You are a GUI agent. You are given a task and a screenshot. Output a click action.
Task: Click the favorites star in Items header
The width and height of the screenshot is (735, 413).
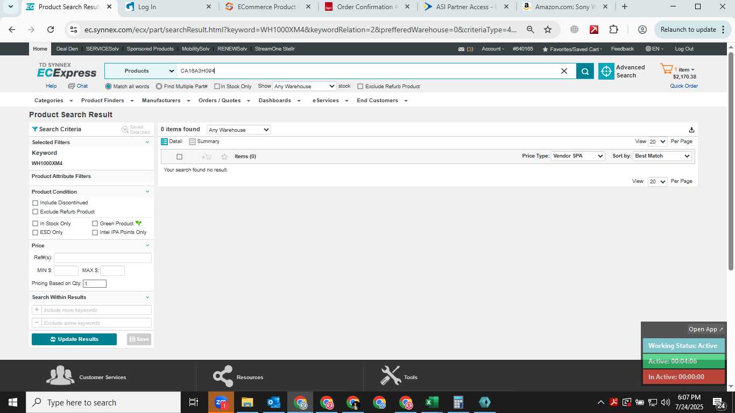pyautogui.click(x=224, y=156)
